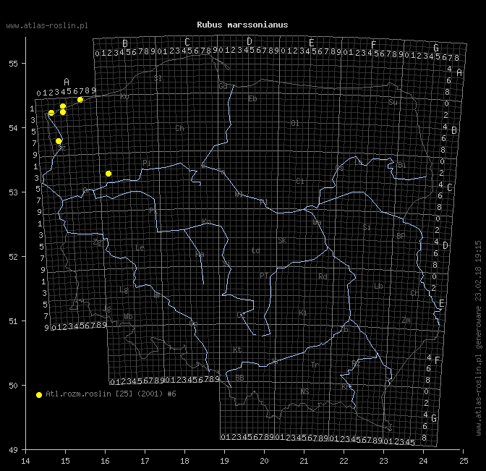Click latitude axis label 52
The image size is (486, 471).
point(13,257)
